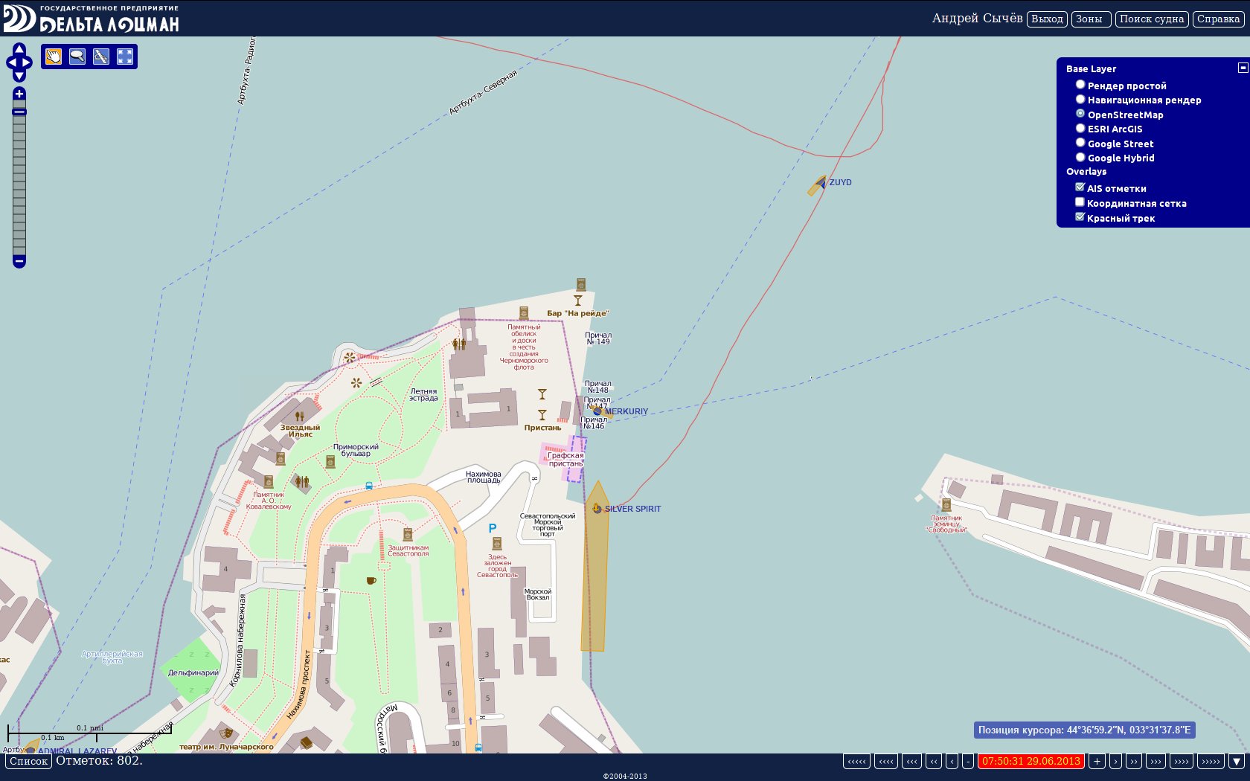Zoom out using bottom minus button
1250x781 pixels.
point(19,261)
